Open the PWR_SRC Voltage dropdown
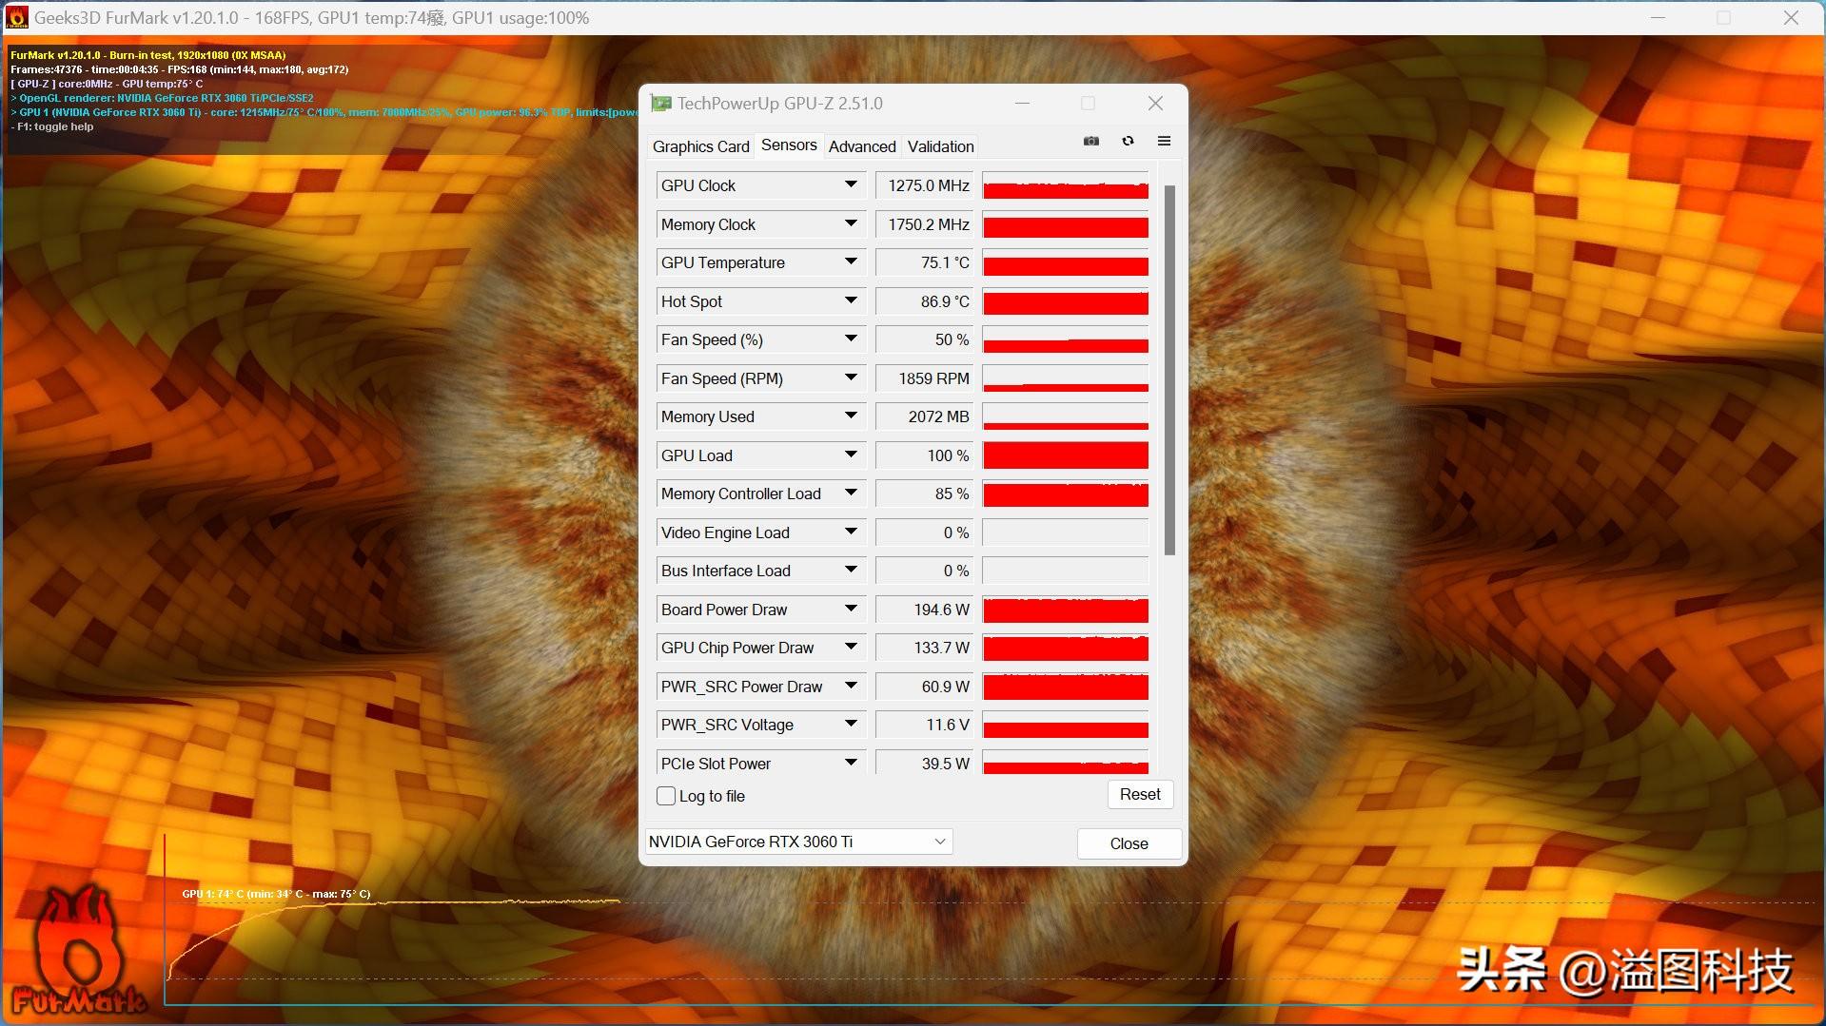Viewport: 1826px width, 1026px height. tap(851, 725)
